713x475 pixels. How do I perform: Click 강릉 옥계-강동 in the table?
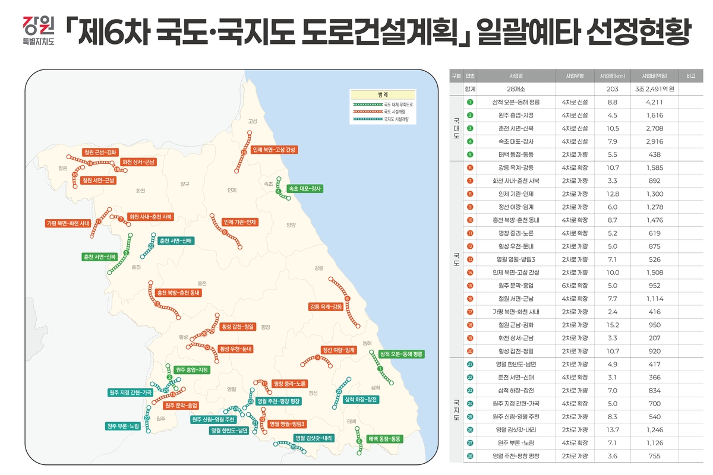point(516,168)
